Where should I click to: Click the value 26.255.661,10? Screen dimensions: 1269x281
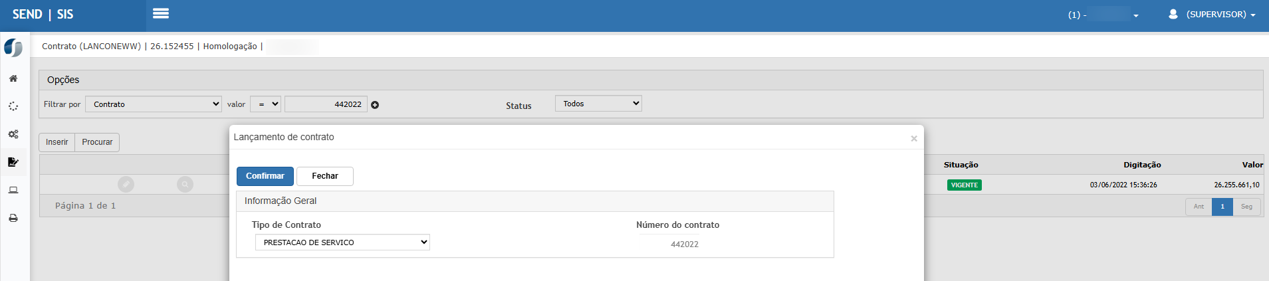[1236, 185]
